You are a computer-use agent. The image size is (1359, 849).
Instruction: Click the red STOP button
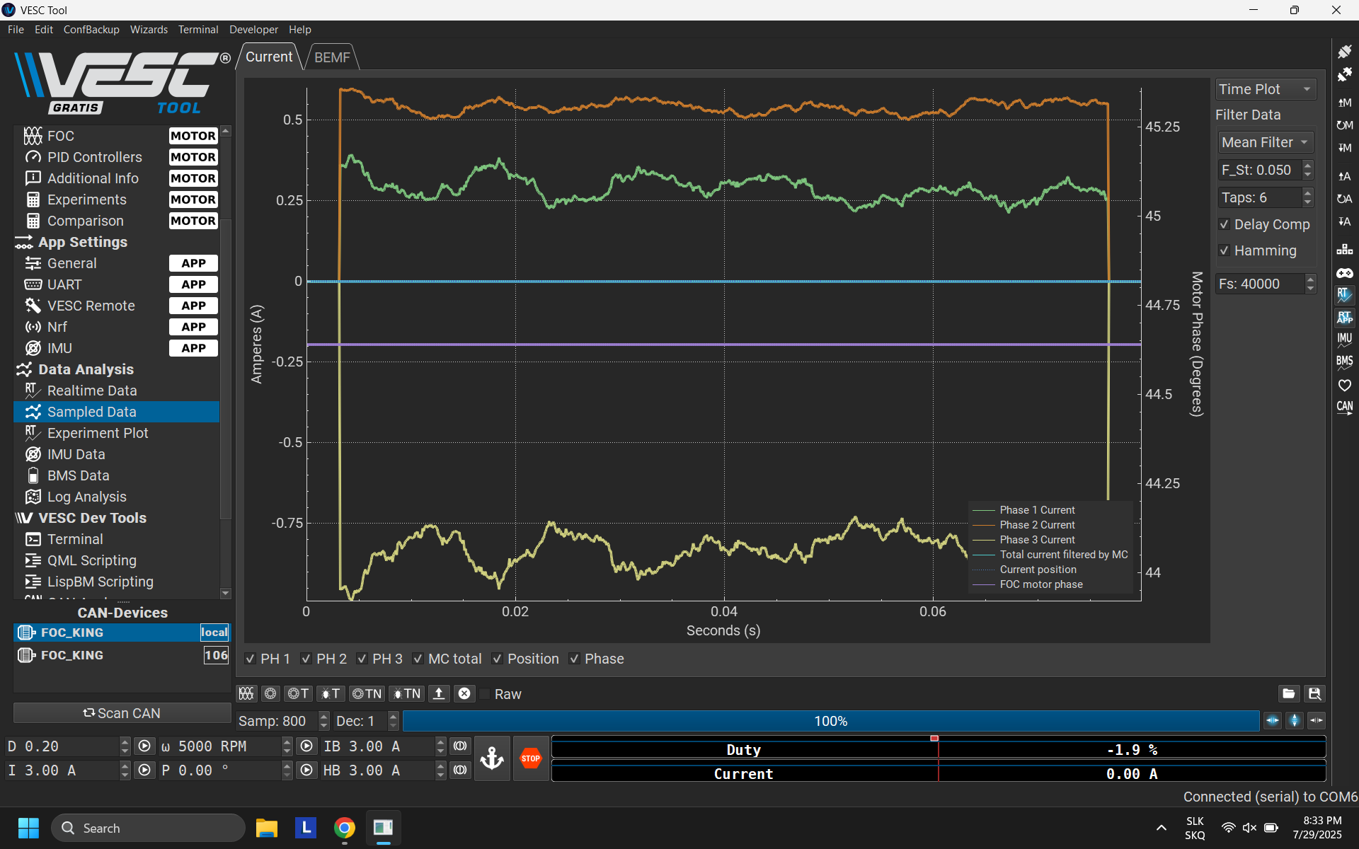[x=531, y=758]
